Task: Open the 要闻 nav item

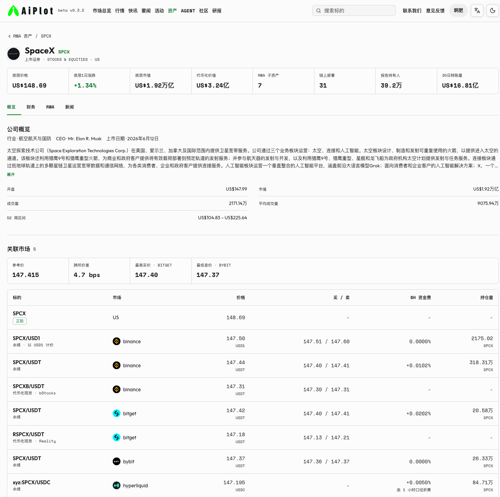Action: [146, 11]
